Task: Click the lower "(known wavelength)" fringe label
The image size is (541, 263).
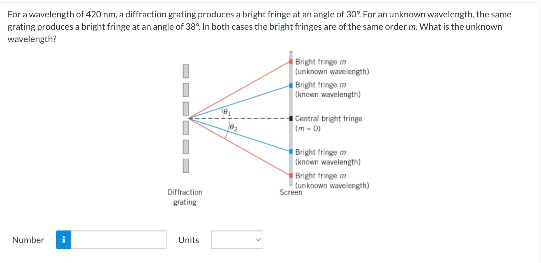Action: (328, 162)
